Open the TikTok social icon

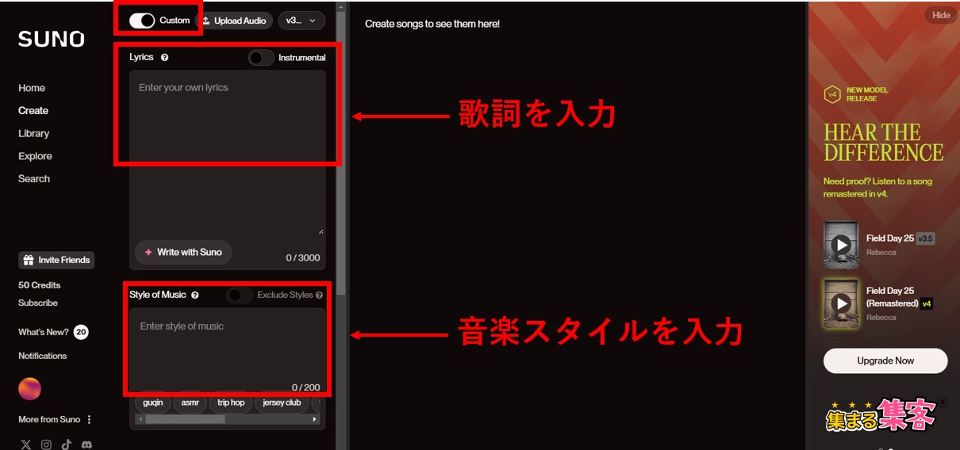click(67, 444)
